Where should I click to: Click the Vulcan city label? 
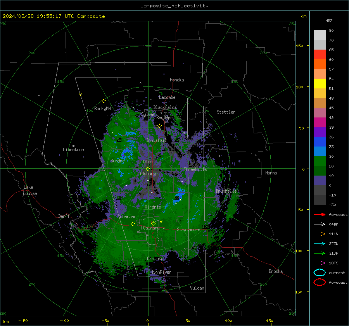pyautogui.click(x=197, y=288)
